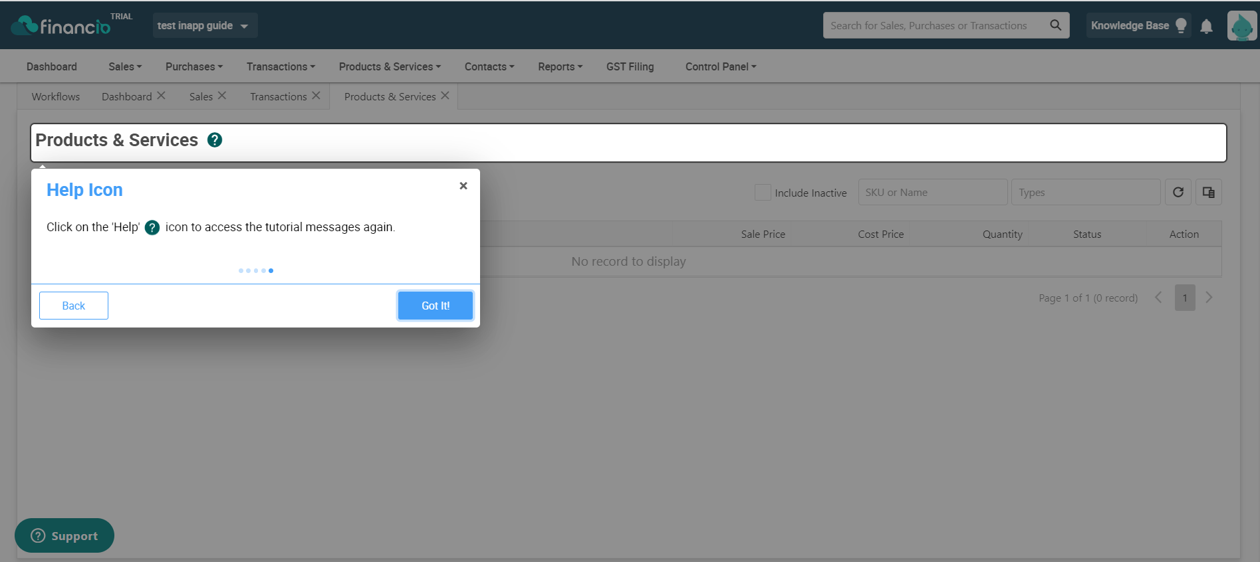Click the tutorial step progress dots
This screenshot has width=1260, height=562.
click(x=256, y=270)
